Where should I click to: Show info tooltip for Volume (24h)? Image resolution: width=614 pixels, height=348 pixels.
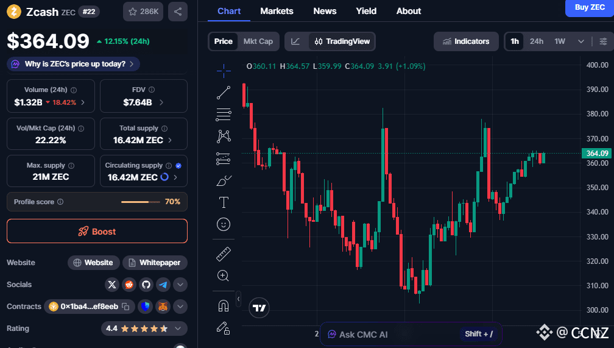click(74, 90)
